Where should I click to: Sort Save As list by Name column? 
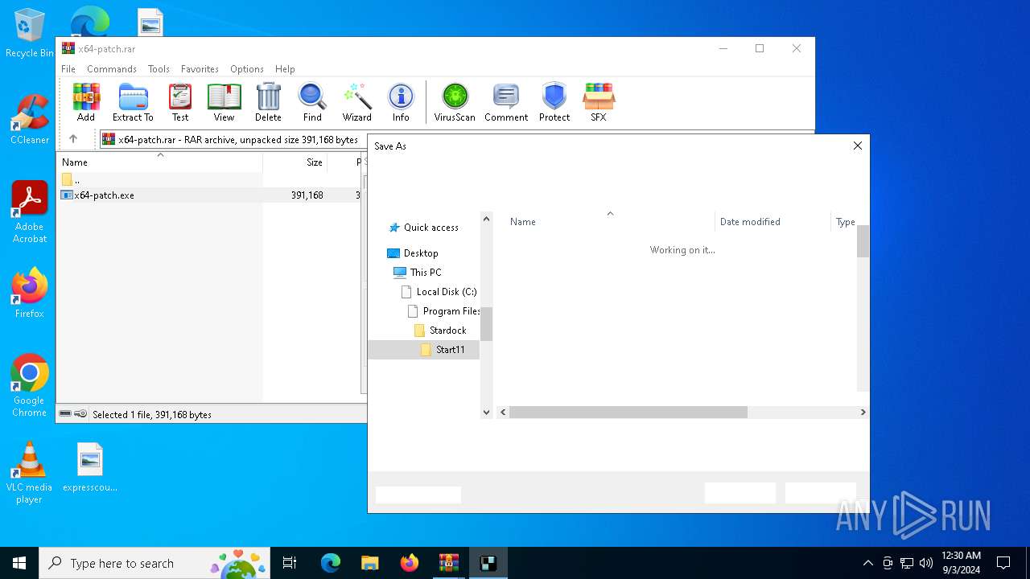(610, 221)
